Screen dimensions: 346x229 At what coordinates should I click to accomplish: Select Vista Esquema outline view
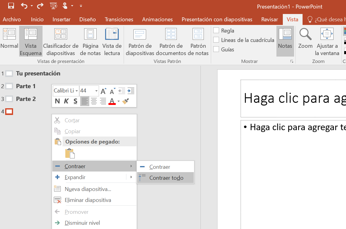[31, 41]
